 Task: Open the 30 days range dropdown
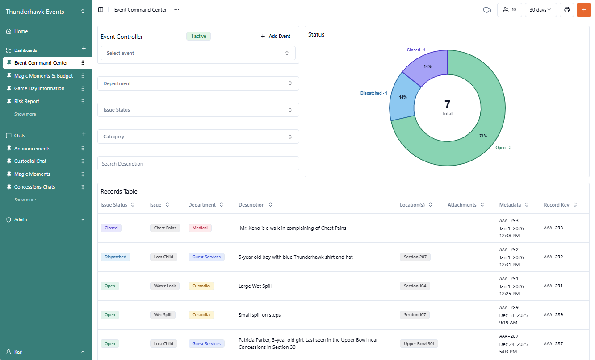tap(541, 10)
